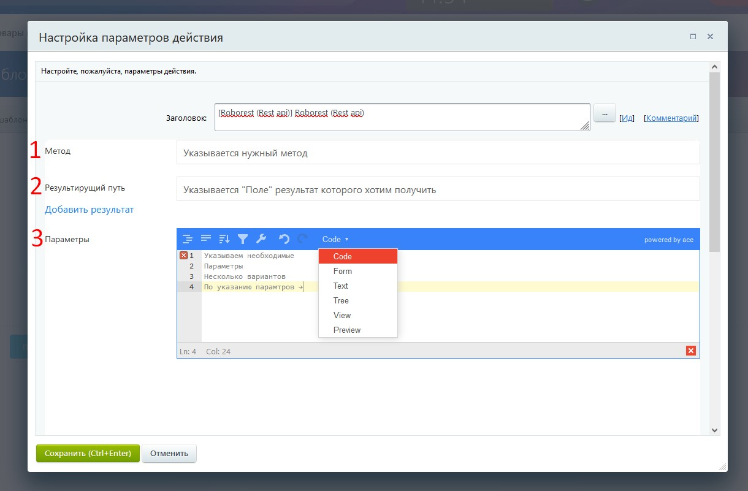Click the Repair wrench icon
The width and height of the screenshot is (748, 491).
point(261,239)
